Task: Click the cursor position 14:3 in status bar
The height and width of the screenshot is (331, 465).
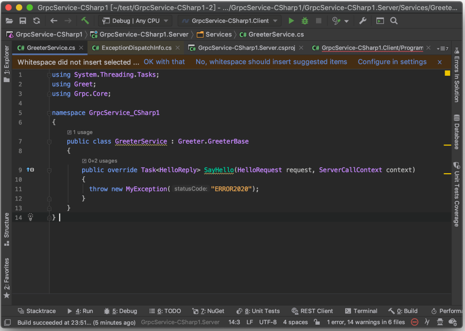Action: (234, 322)
